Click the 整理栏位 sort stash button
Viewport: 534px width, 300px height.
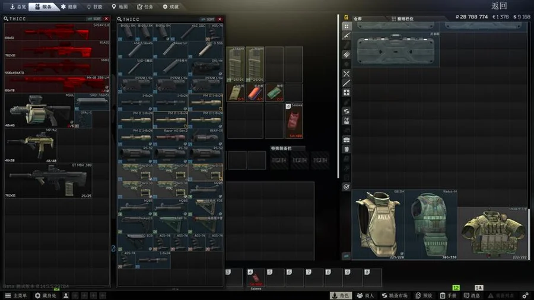pos(402,19)
